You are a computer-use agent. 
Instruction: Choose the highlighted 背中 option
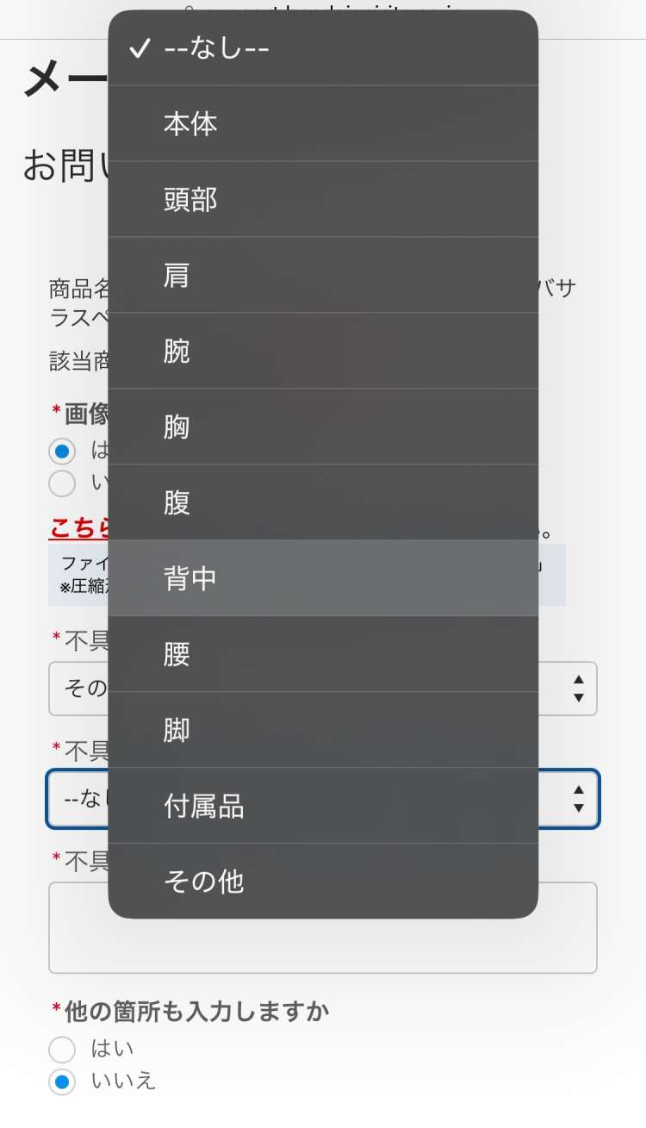tap(323, 578)
